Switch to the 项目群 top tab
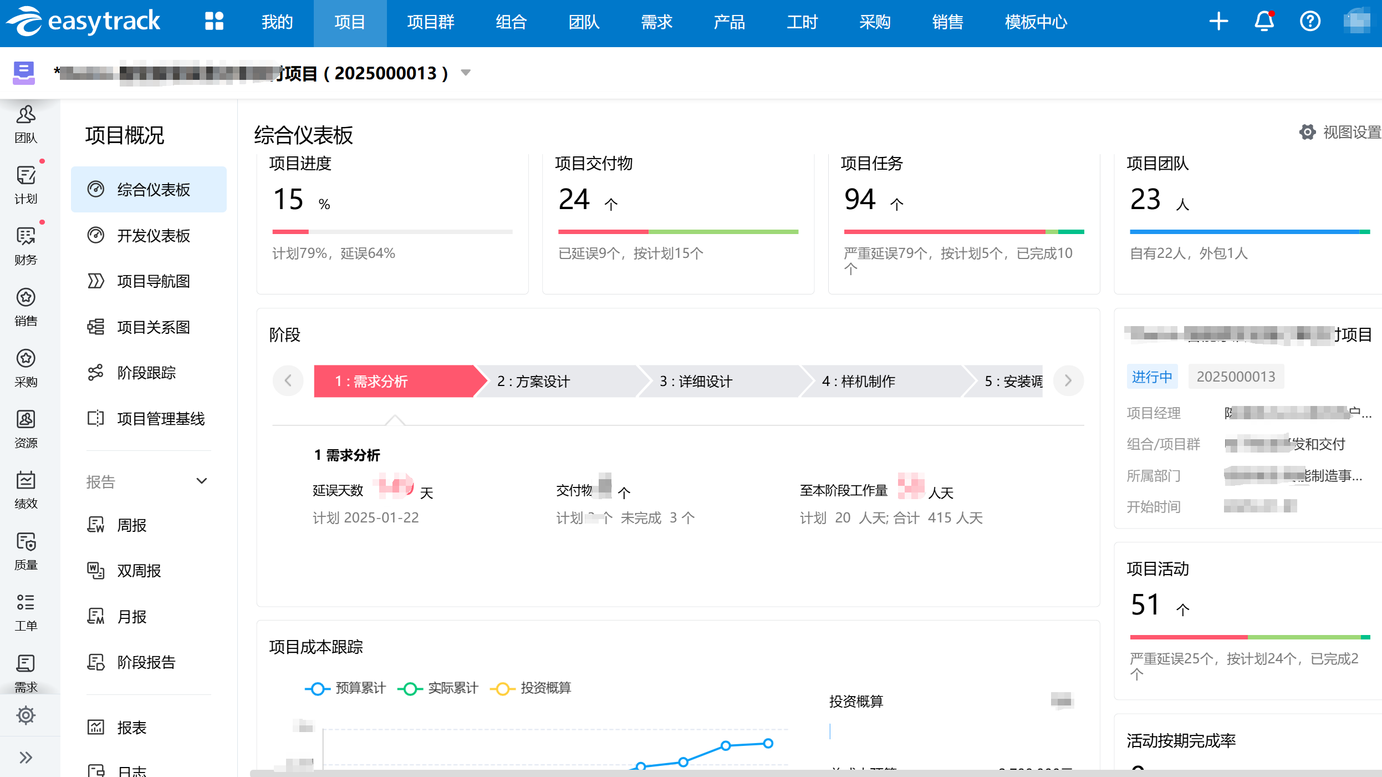The width and height of the screenshot is (1382, 777). [x=430, y=22]
